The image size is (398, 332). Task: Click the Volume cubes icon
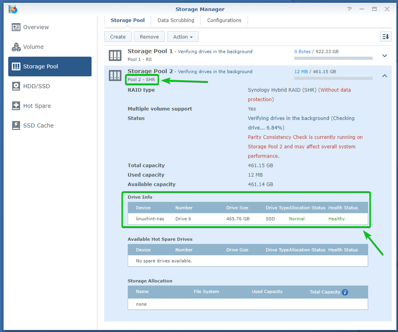point(16,47)
